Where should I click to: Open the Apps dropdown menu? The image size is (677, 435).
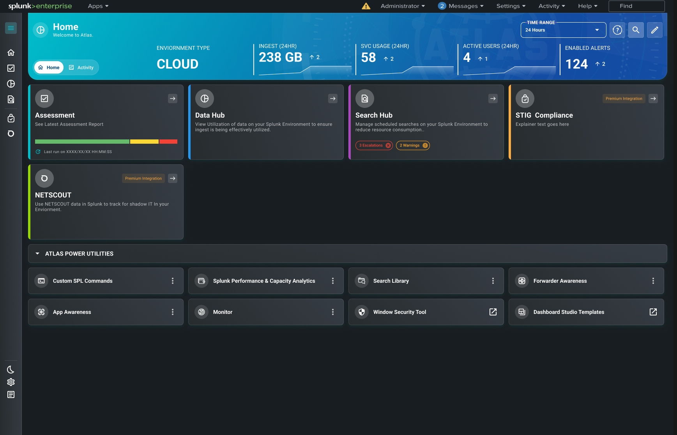tap(98, 6)
